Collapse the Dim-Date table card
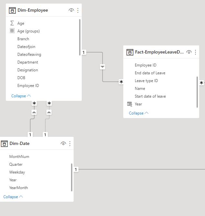The height and width of the screenshot is (216, 205). click(x=13, y=197)
